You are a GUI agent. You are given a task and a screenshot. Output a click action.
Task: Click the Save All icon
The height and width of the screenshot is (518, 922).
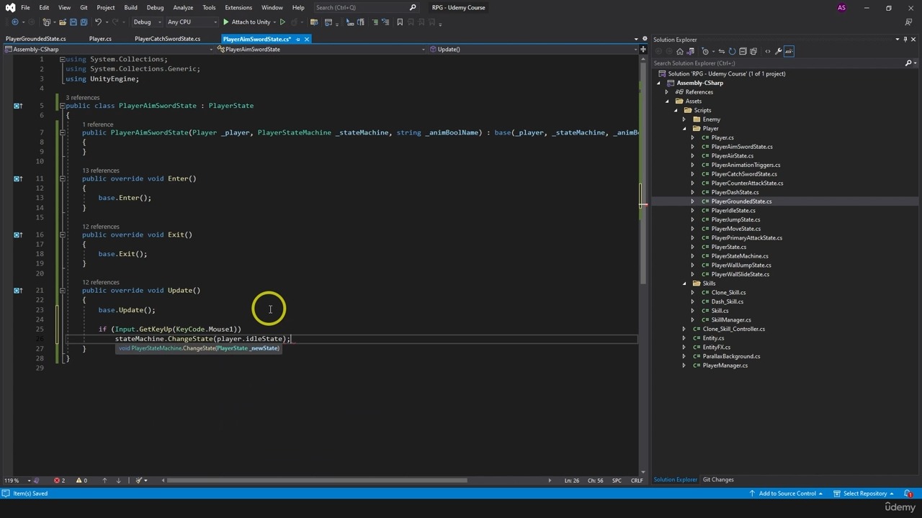tap(84, 22)
